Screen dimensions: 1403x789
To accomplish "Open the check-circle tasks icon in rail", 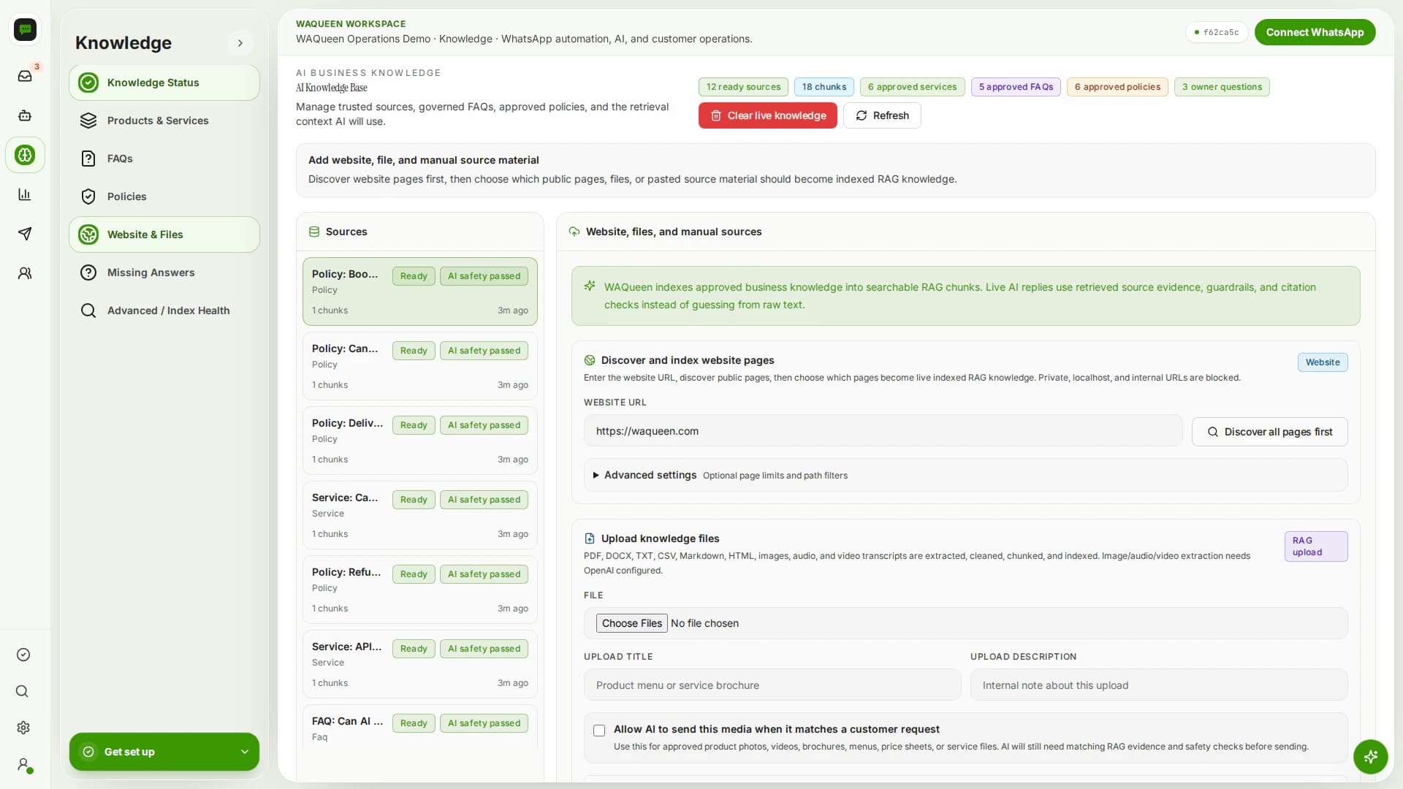I will click(x=23, y=655).
